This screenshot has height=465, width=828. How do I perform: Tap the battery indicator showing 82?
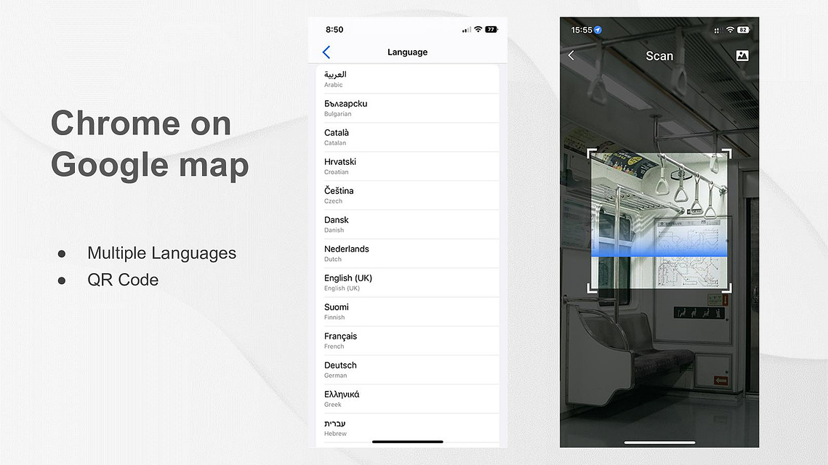[744, 30]
